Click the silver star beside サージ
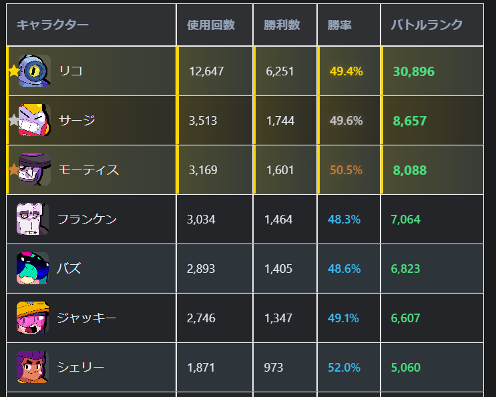Screen dimensions: 496x397 pyautogui.click(x=13, y=121)
